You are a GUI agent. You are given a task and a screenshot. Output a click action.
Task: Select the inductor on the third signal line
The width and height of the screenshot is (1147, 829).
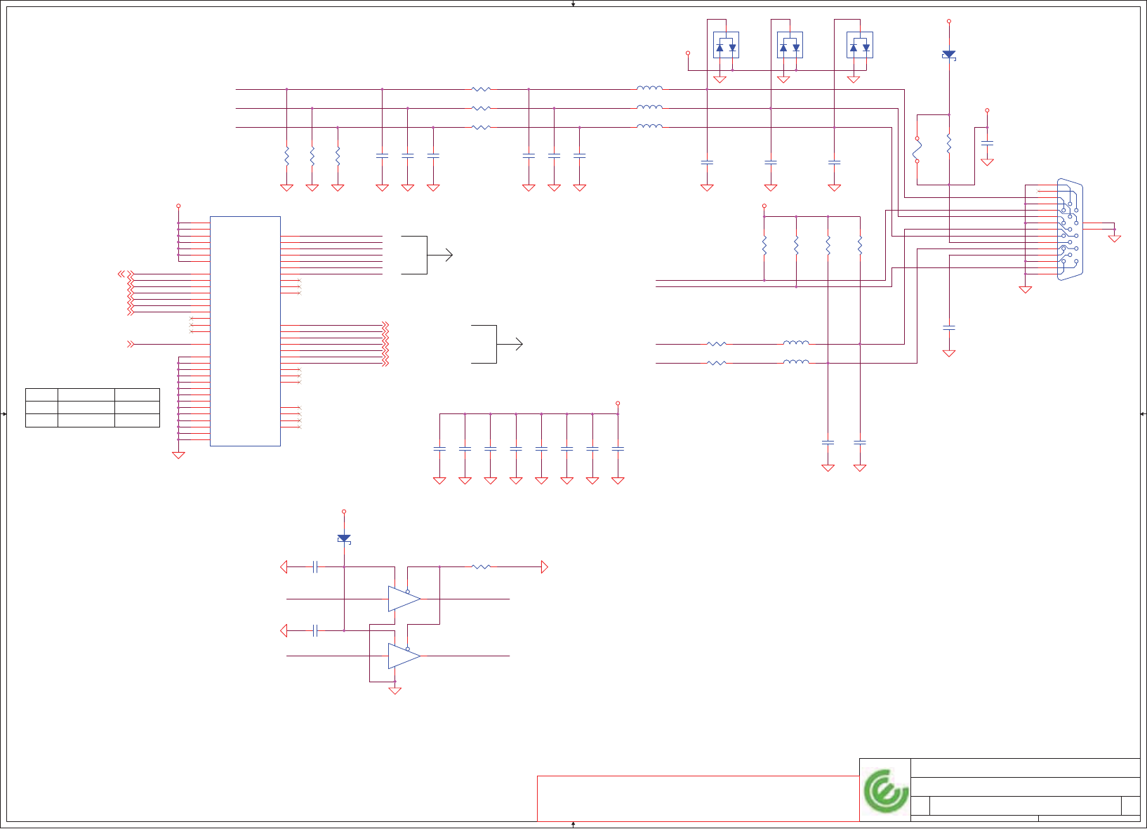649,126
